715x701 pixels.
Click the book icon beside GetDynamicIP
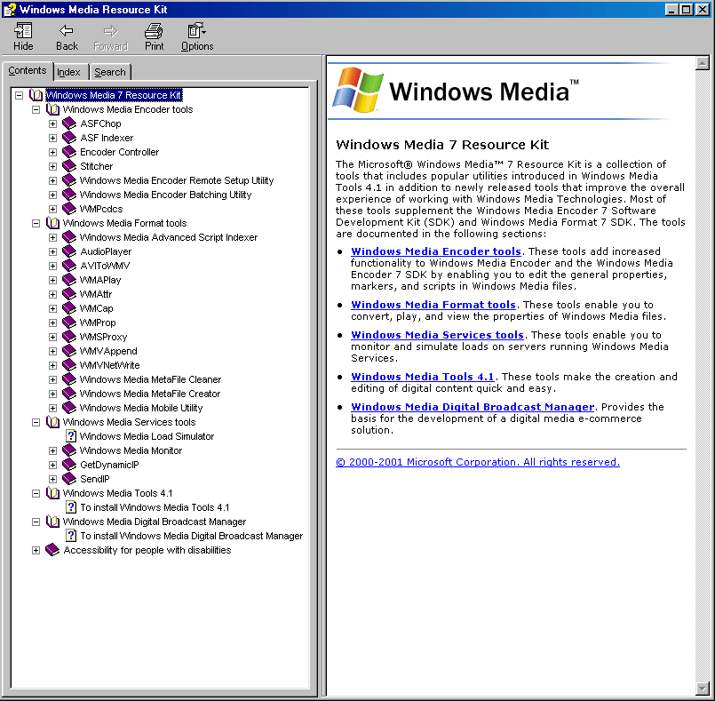point(69,465)
